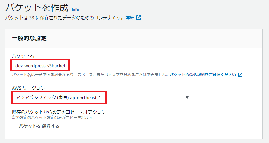Click the バケットを作成 page heading

(x=37, y=7)
